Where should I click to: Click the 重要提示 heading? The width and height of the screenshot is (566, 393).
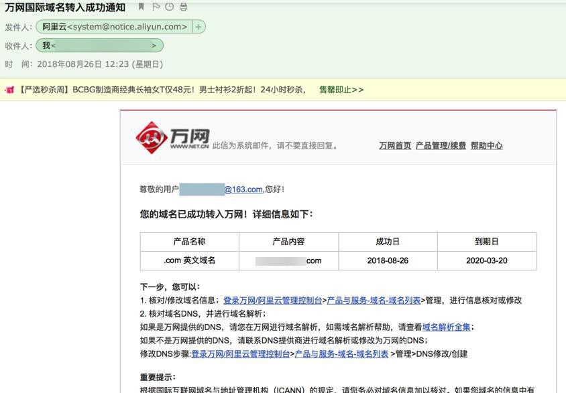(x=158, y=377)
